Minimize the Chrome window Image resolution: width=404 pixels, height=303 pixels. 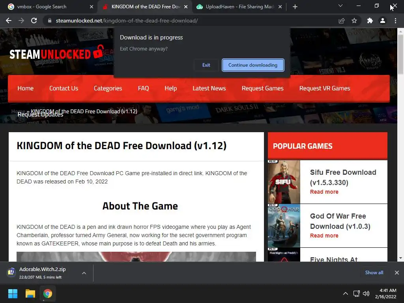[358, 6]
